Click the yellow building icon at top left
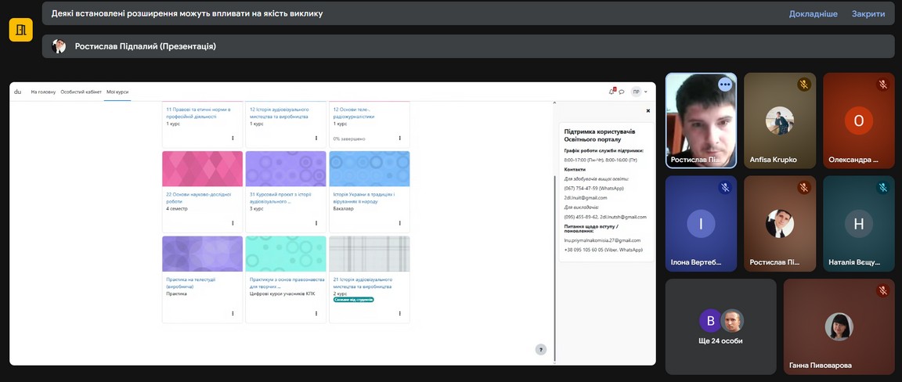 pos(20,29)
